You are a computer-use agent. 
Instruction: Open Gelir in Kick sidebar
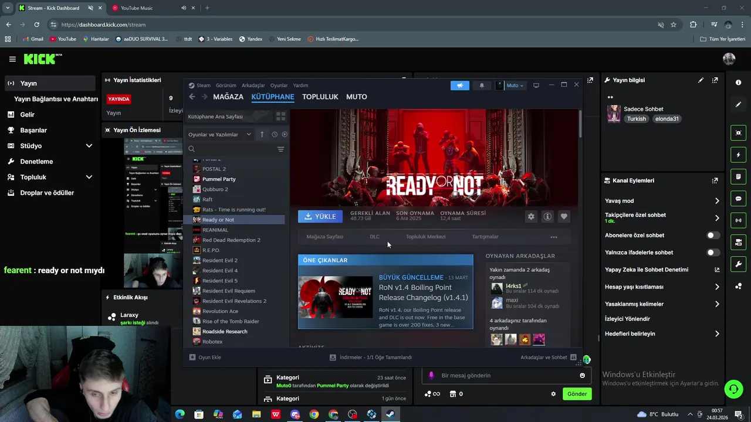point(49,115)
